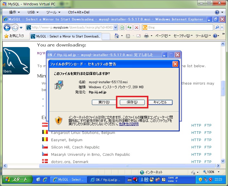Expand the address bar history dropdown
The height and width of the screenshot is (186, 228).
click(x=115, y=27)
